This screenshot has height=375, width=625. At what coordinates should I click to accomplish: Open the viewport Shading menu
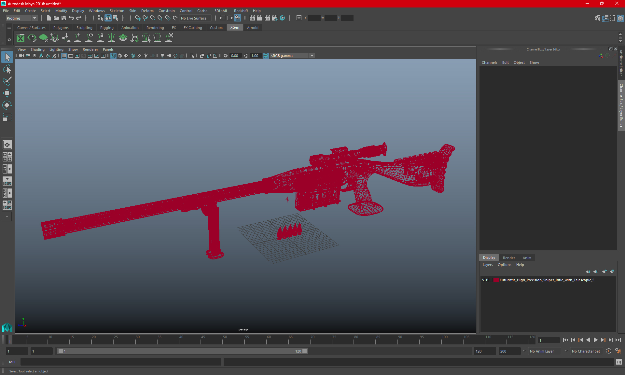pyautogui.click(x=37, y=49)
